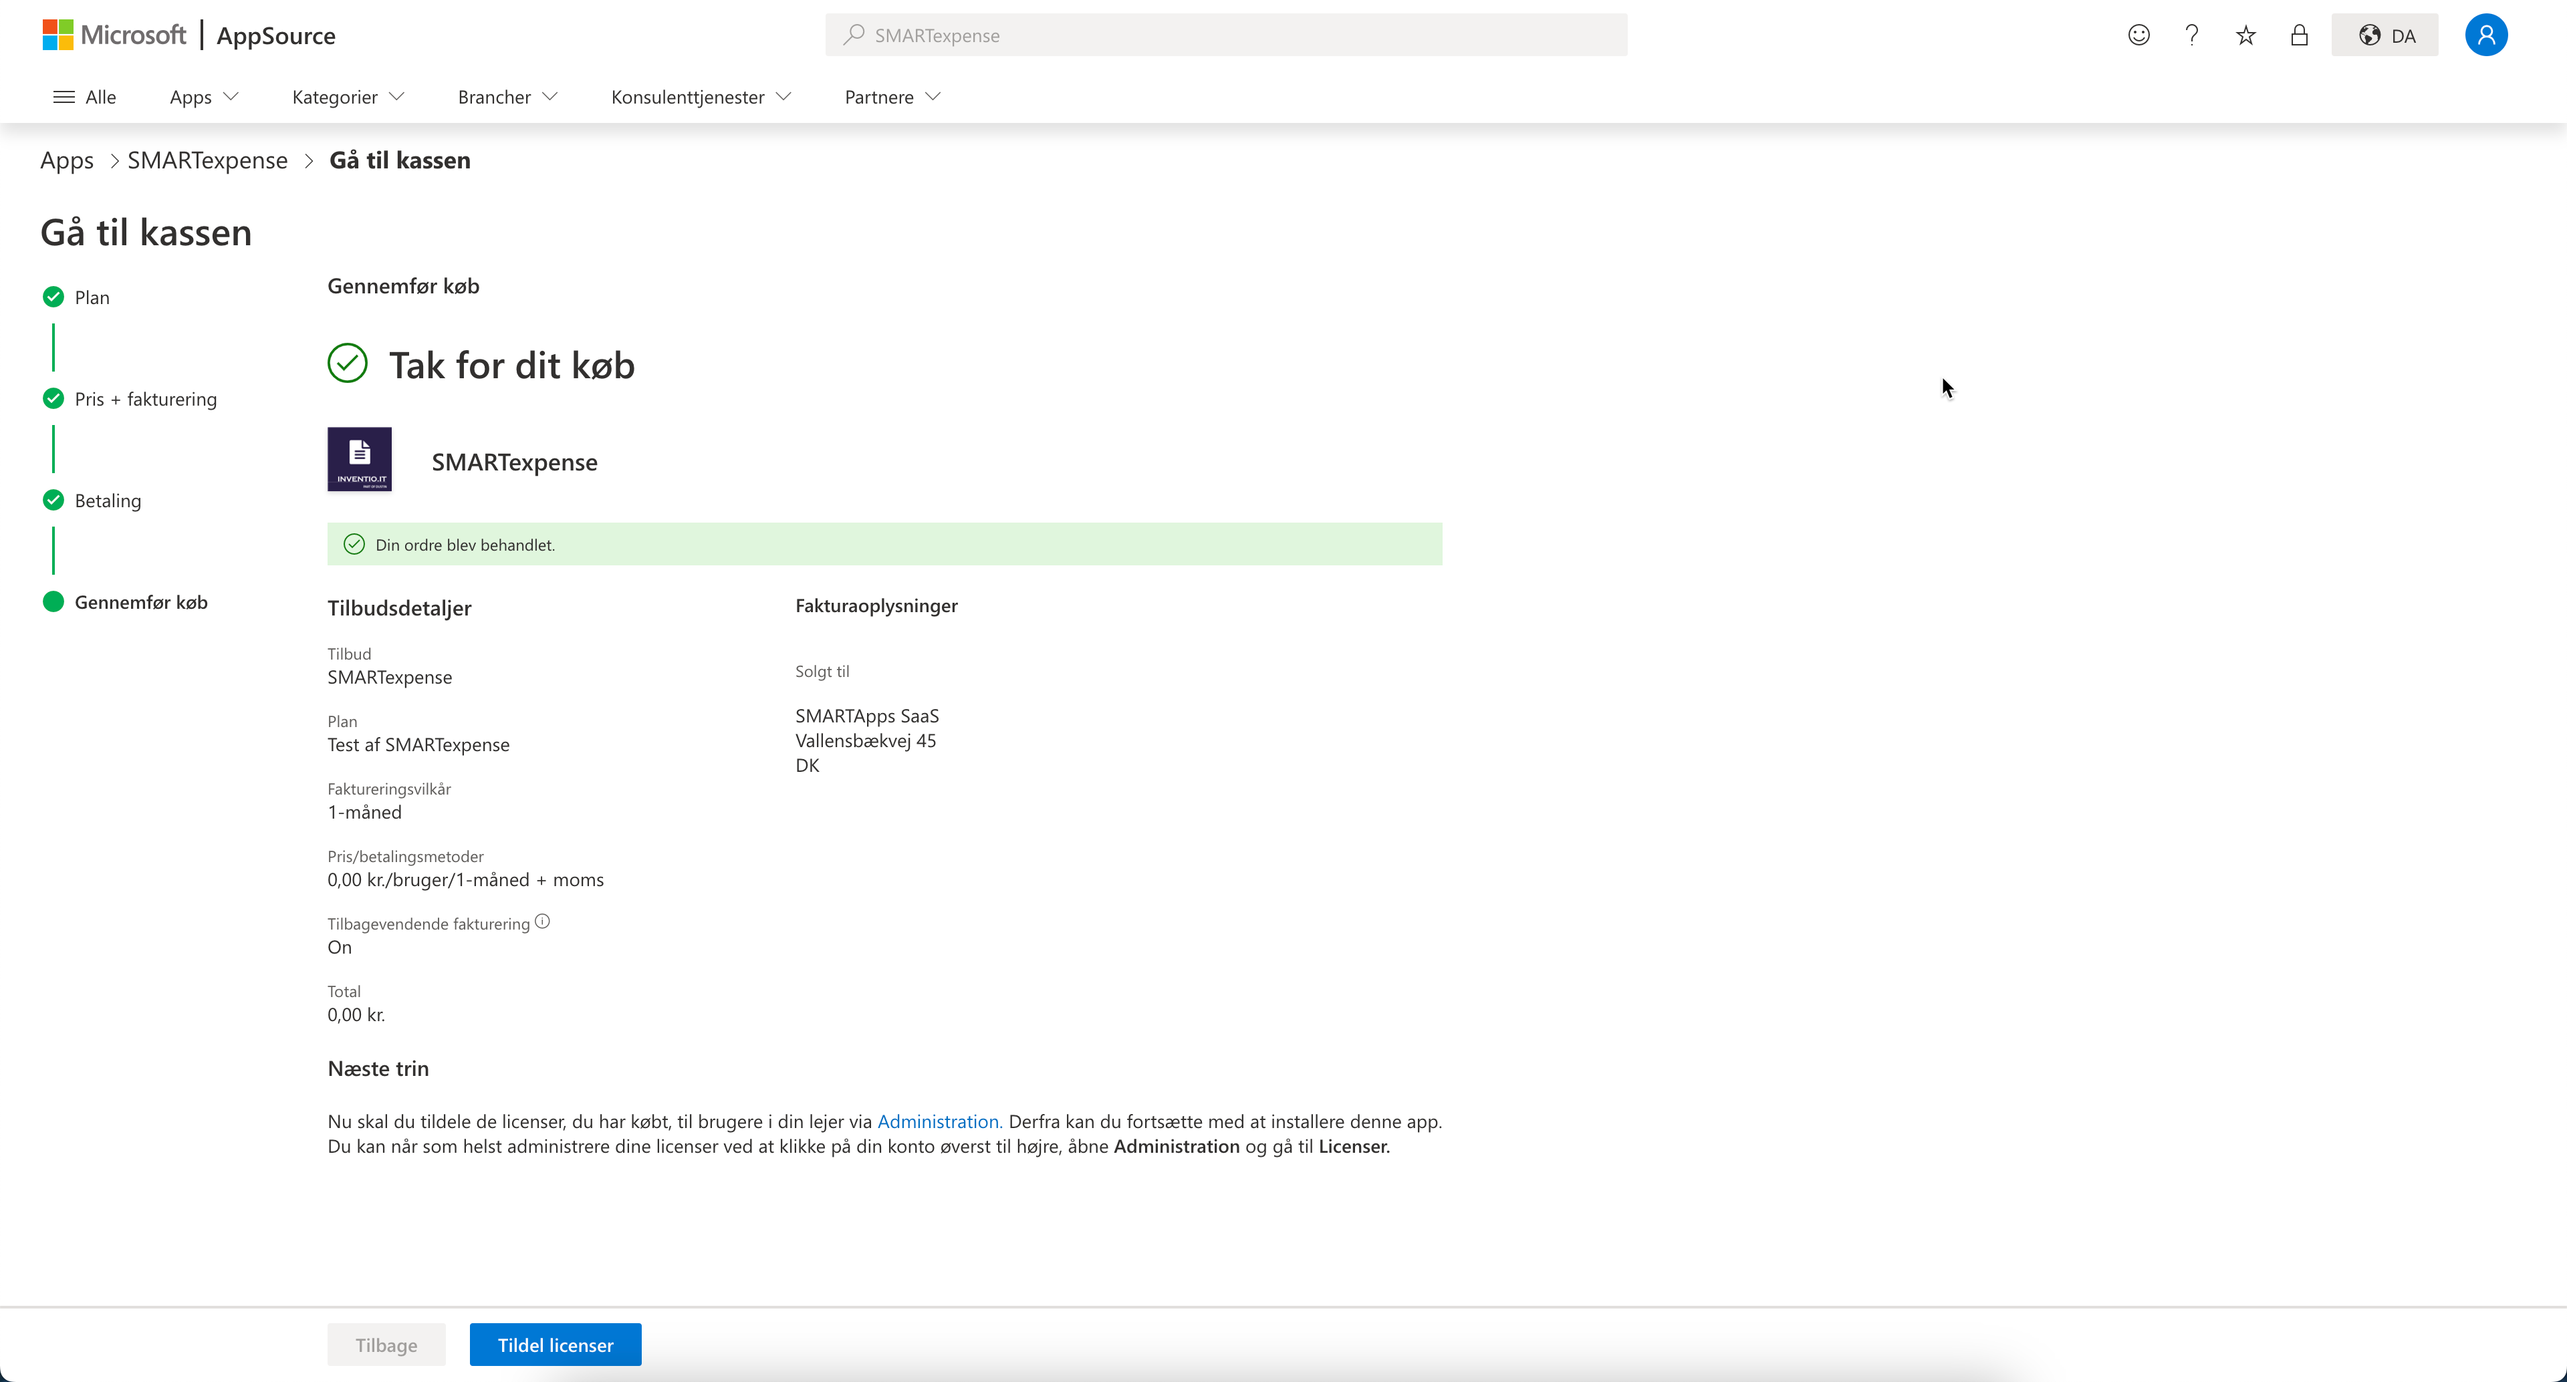Screen dimensions: 2567x1382
Task: Click the search magnifier icon
Action: [853, 35]
